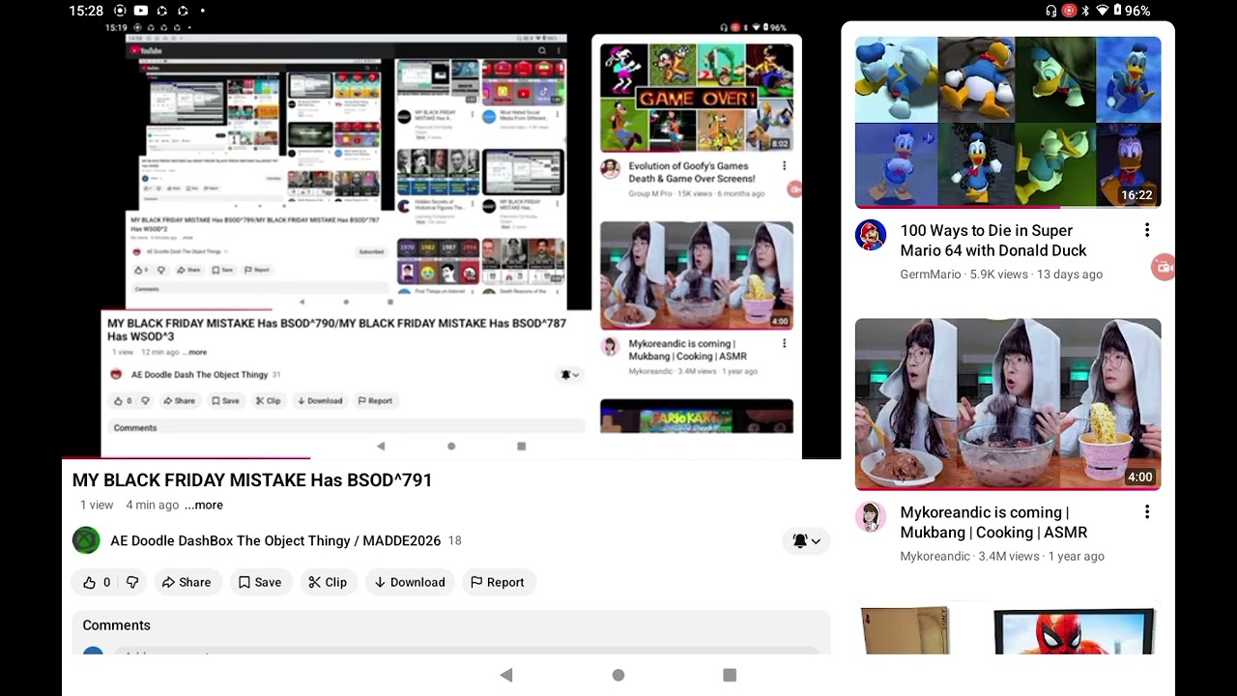Open the 100 Ways to Die Donald Duck thumbnail

point(1008,122)
